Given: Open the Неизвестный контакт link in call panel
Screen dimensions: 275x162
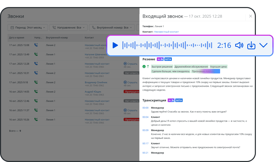Looking at the screenshot, I should click(166, 32).
